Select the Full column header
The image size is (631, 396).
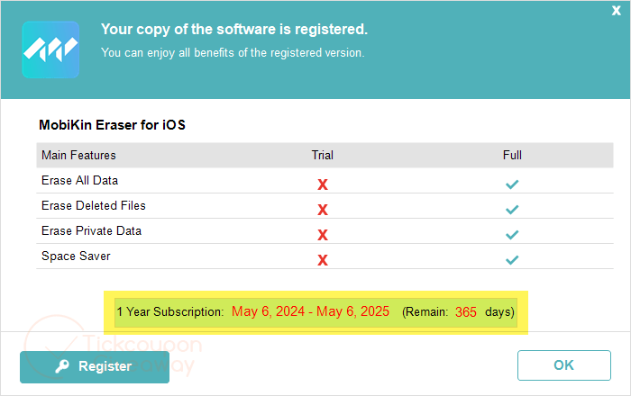tap(512, 155)
